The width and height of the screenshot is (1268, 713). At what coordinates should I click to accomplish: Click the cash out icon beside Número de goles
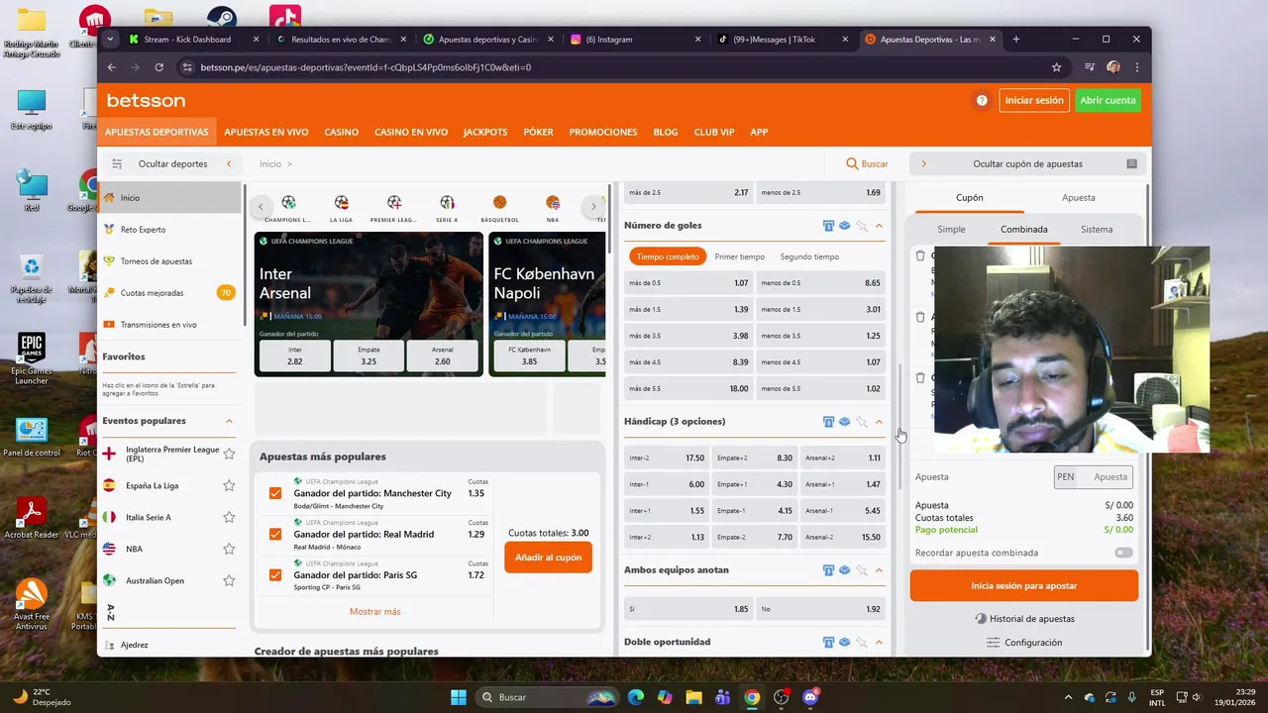pyautogui.click(x=828, y=226)
